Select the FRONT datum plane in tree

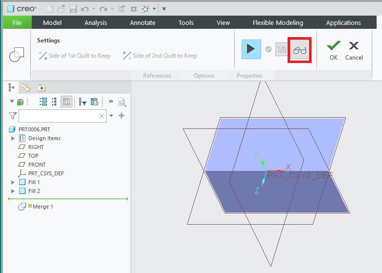point(37,165)
